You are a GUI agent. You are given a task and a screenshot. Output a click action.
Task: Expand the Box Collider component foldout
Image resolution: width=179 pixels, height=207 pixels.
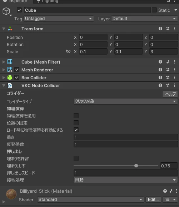[x=4, y=78]
